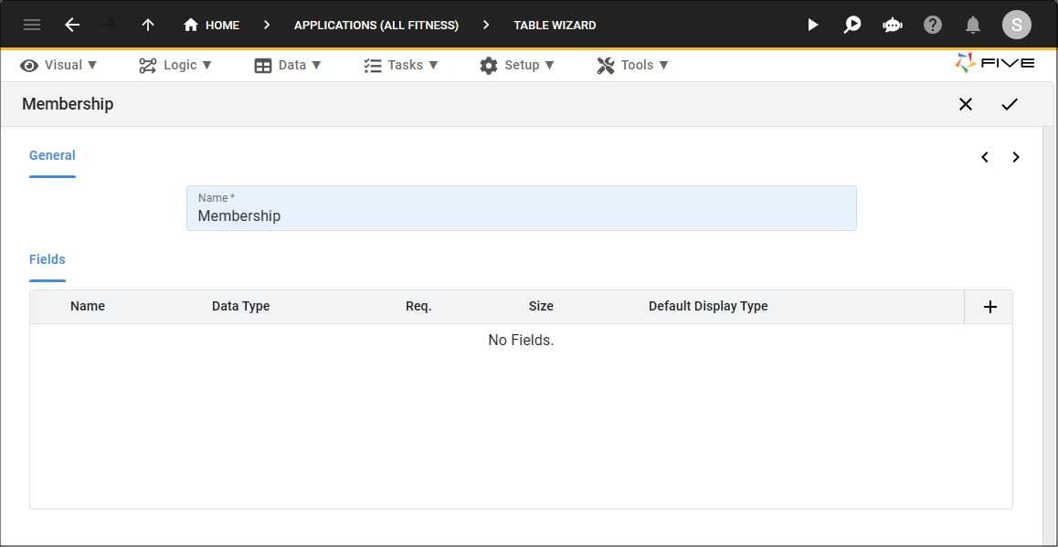The height and width of the screenshot is (547, 1058).
Task: Open the hamburger menu icon
Action: pos(32,25)
